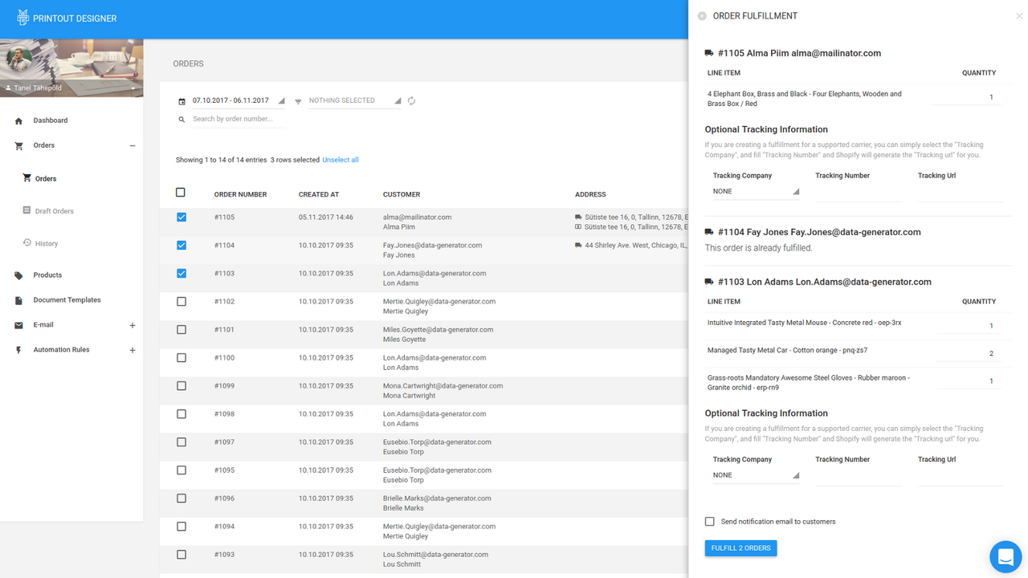This screenshot has width=1028, height=578.
Task: Click quantity field for Intuitive Integrated Tasty Metal Mouse
Action: (969, 326)
